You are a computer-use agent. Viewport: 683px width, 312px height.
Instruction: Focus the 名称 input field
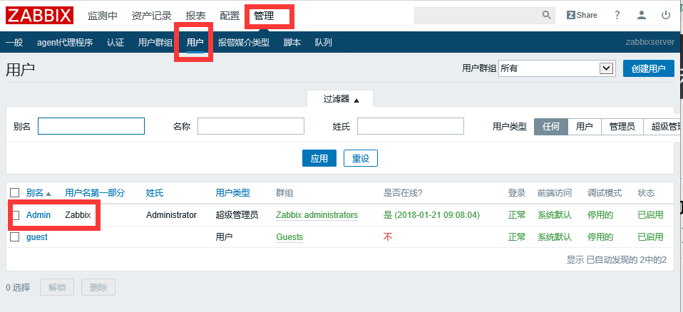[x=251, y=126]
